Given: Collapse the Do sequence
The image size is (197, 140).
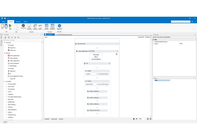Looking at the screenshot, I should coord(110,63).
